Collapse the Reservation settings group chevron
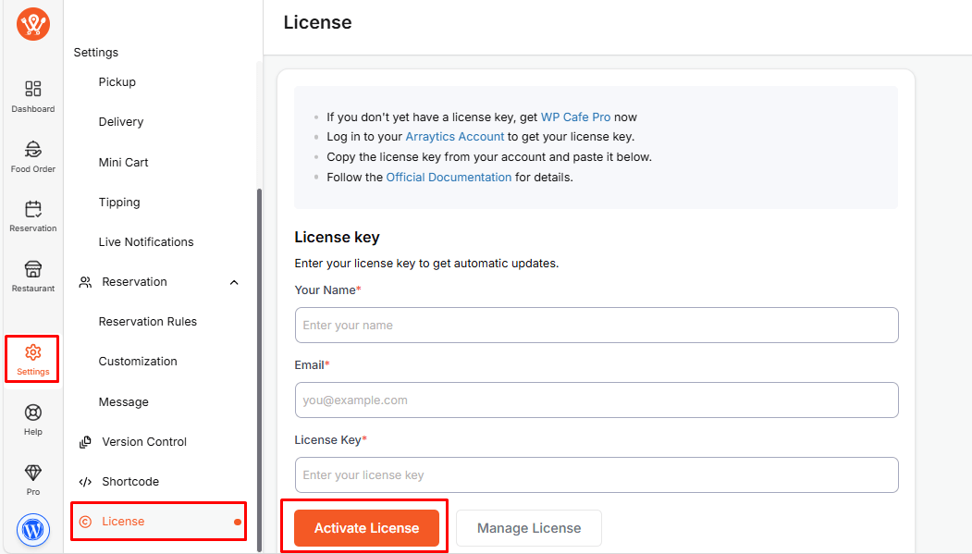 [x=234, y=282]
